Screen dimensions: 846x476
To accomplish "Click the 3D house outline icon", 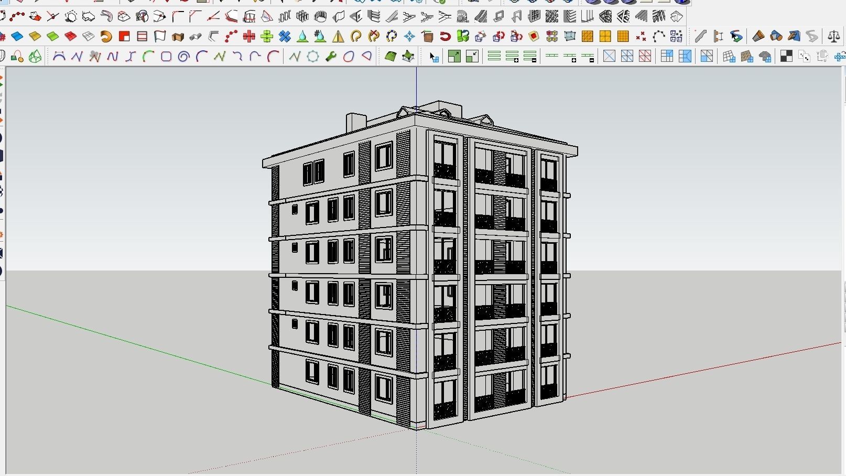I will tap(677, 17).
